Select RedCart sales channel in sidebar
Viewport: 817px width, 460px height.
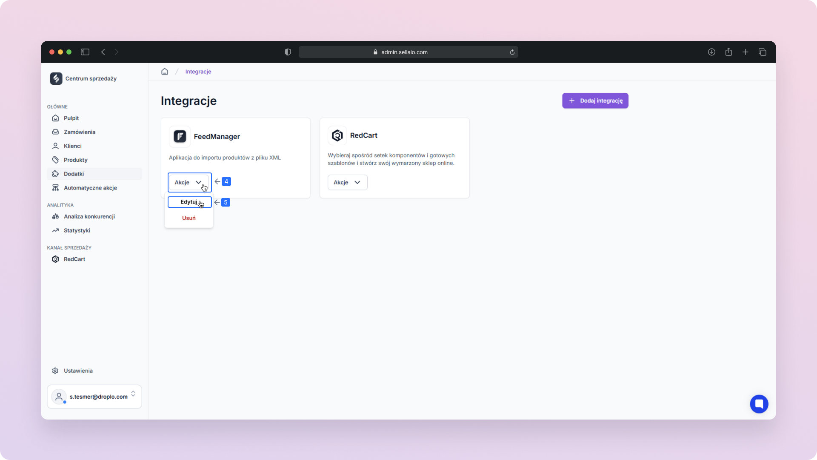coord(94,259)
